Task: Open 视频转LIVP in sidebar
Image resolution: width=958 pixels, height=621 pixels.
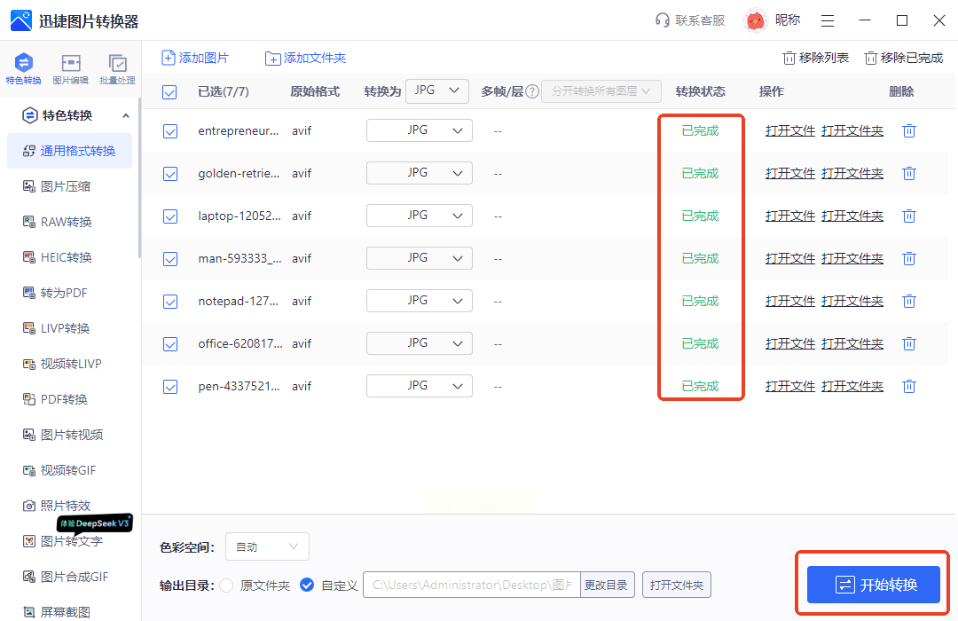Action: 62,364
